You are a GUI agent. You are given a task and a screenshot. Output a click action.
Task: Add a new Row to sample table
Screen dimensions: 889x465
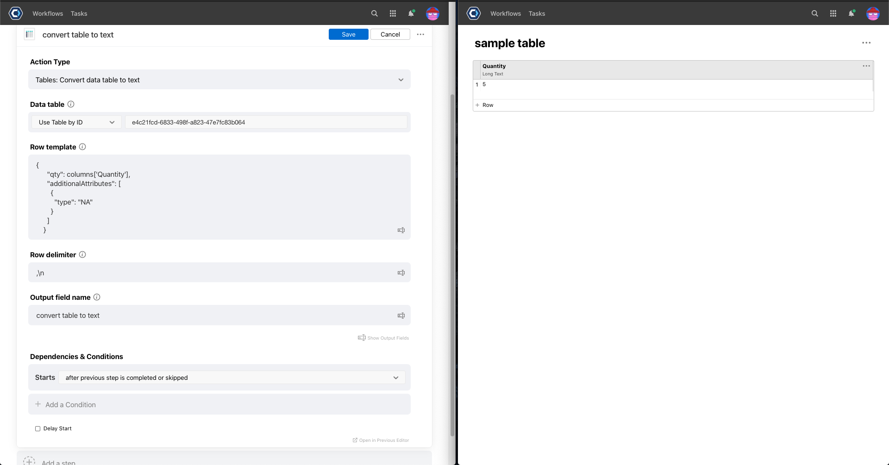point(484,105)
